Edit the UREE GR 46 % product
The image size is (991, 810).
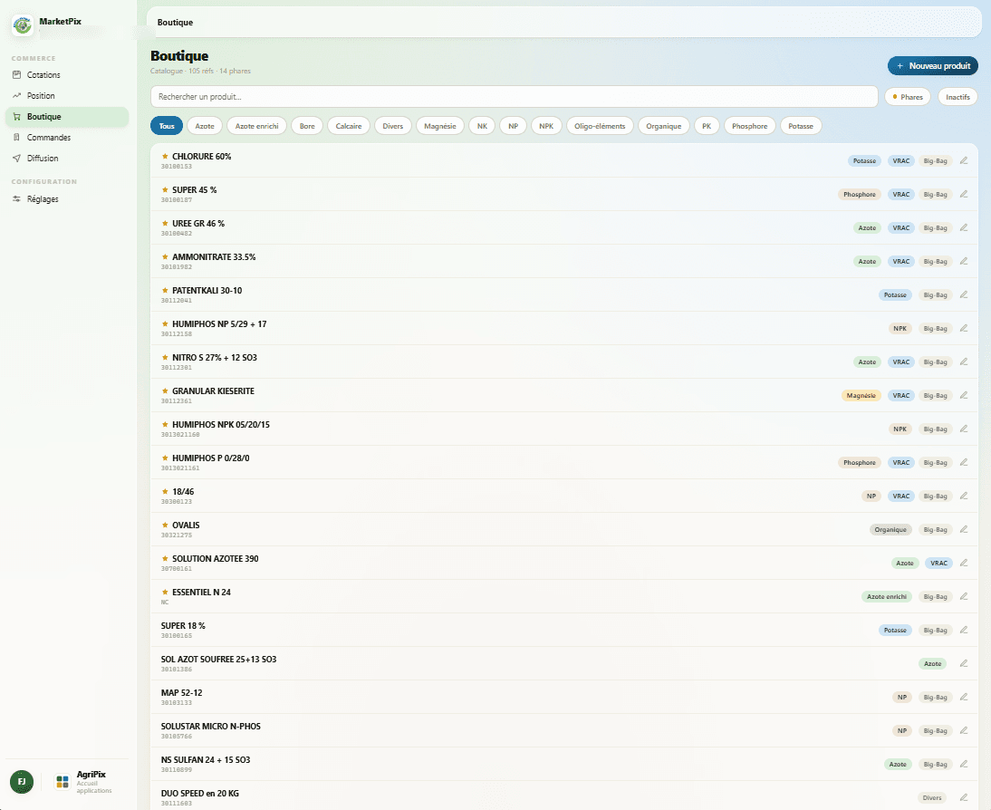[x=964, y=227]
